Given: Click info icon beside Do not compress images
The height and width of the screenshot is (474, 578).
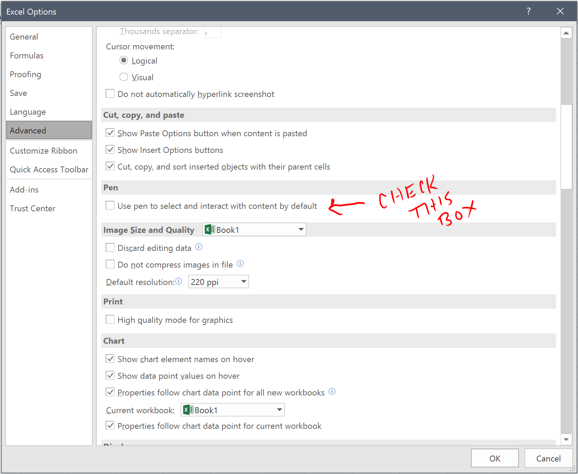Looking at the screenshot, I should pyautogui.click(x=240, y=264).
